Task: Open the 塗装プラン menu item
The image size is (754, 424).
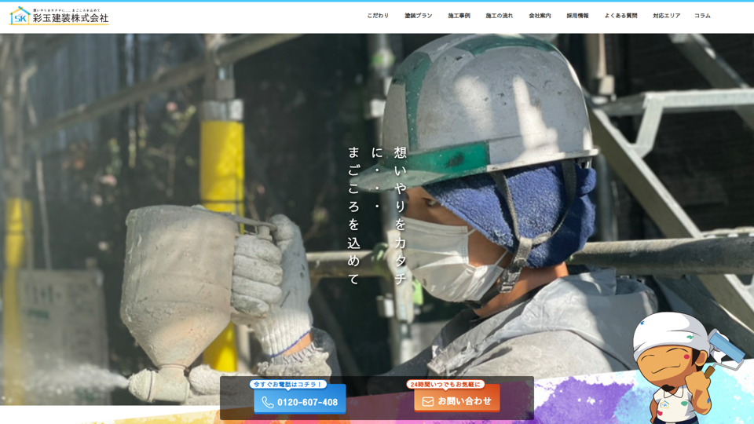Action: [x=418, y=16]
